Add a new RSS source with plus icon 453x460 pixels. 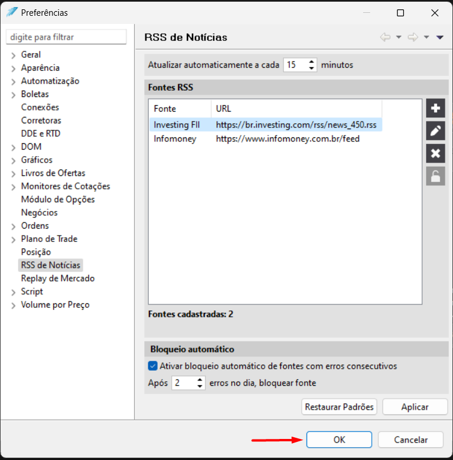(435, 108)
